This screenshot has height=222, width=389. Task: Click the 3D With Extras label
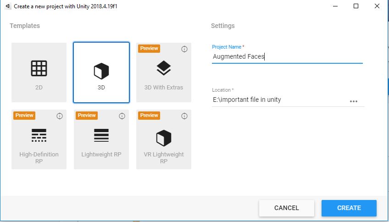coord(164,87)
